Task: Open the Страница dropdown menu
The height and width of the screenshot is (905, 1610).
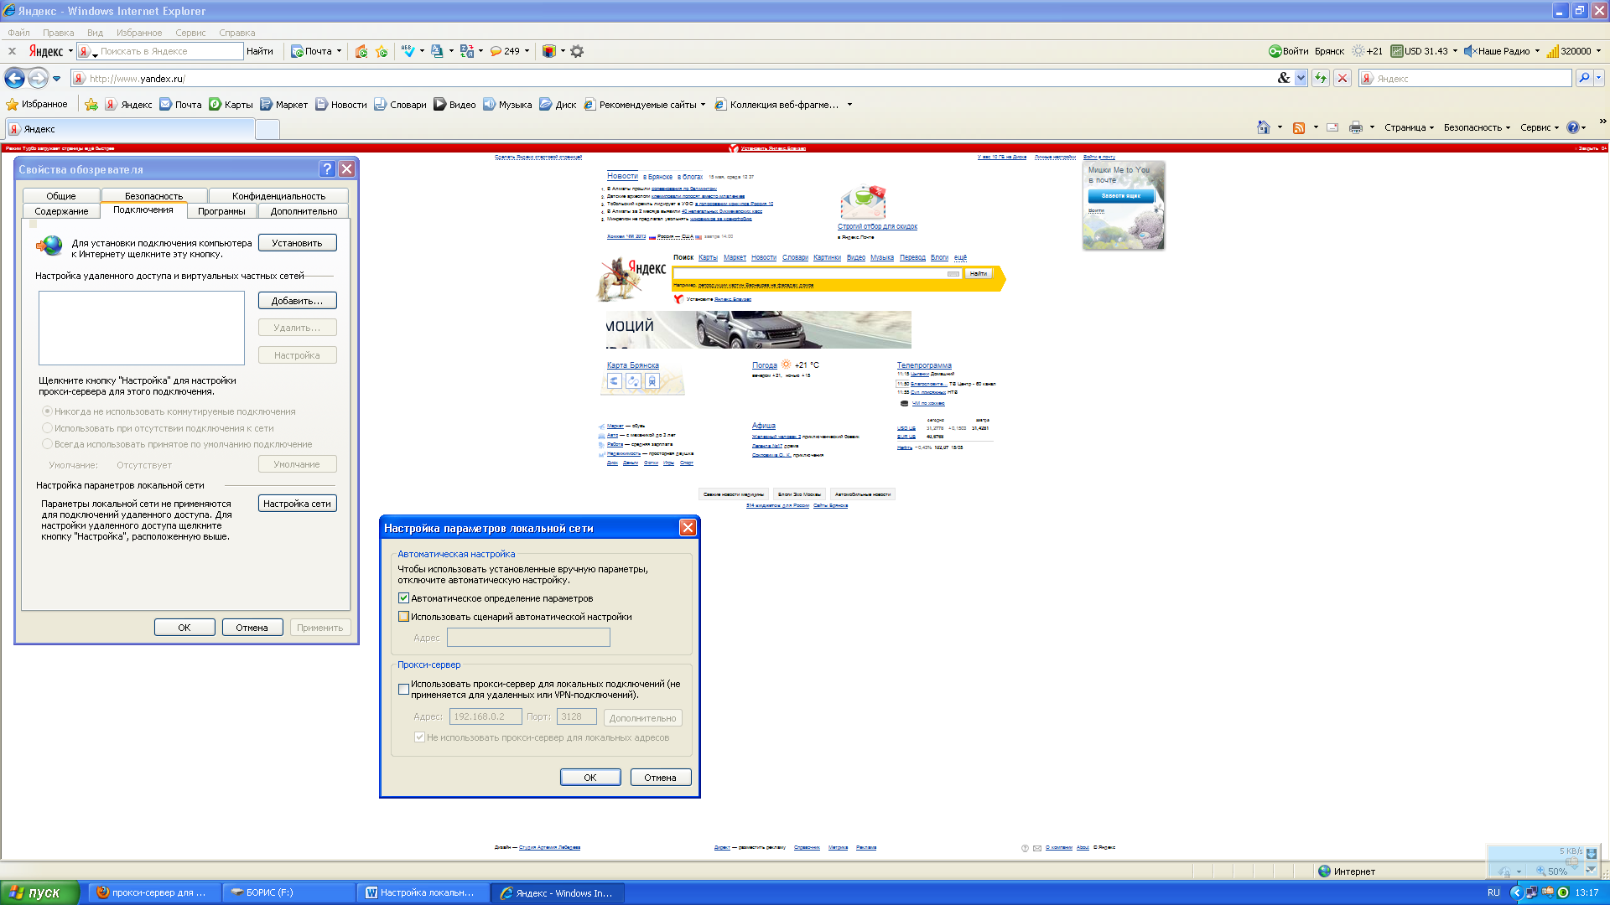Action: point(1409,127)
